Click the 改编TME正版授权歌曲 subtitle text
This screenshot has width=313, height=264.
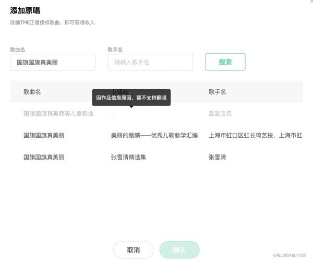pos(52,22)
